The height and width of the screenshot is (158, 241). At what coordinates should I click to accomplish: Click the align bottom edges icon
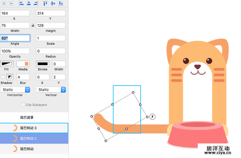pos(61,3)
